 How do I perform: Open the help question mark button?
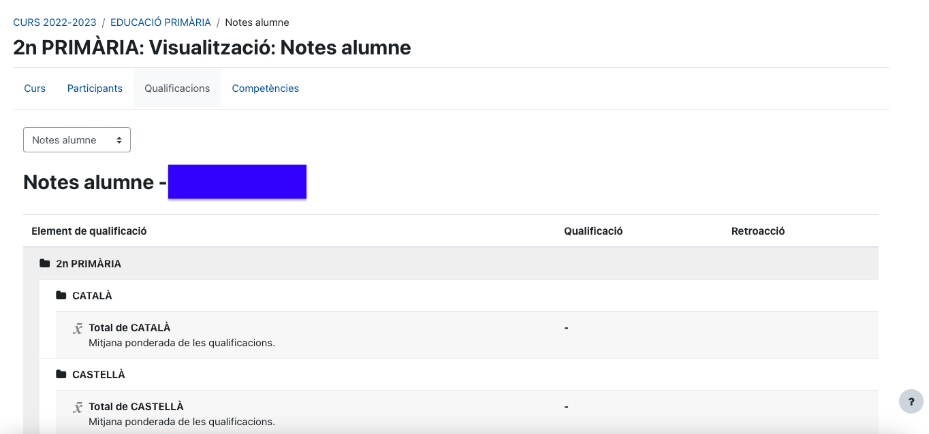[911, 401]
